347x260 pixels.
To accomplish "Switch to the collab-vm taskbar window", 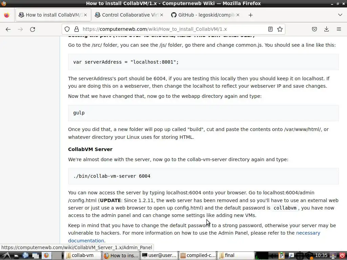I will 83,256.
